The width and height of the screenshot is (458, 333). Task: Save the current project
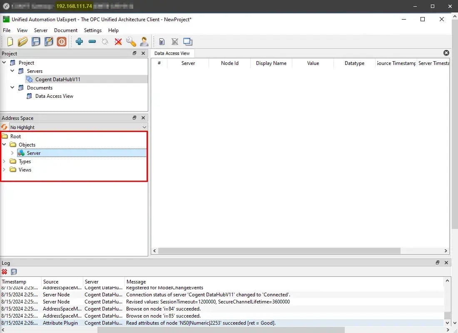[x=36, y=42]
